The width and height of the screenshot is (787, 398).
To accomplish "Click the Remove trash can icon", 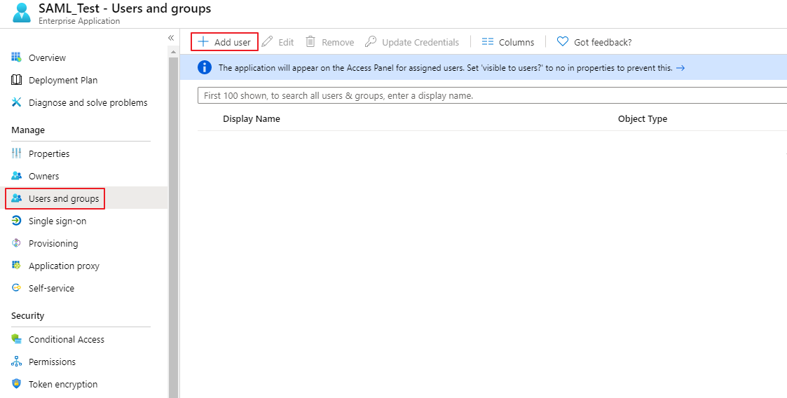I will pyautogui.click(x=310, y=41).
